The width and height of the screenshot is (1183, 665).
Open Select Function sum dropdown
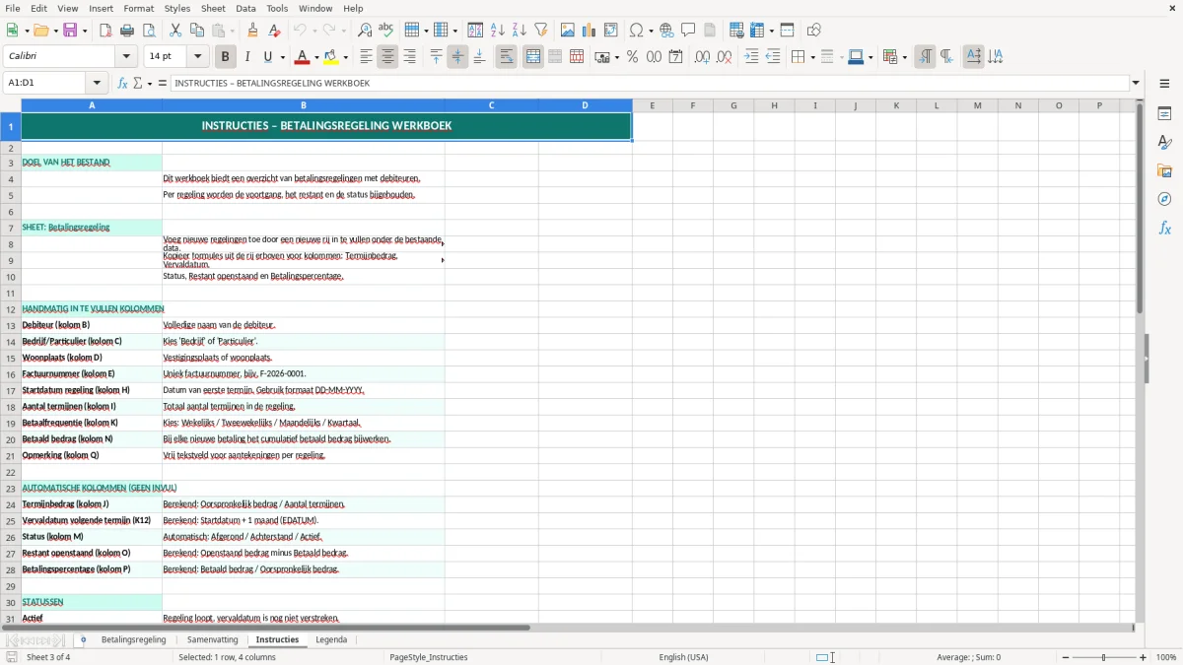tap(150, 83)
